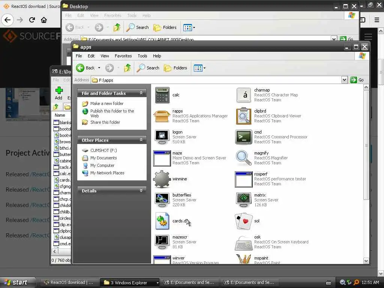The height and width of the screenshot is (288, 384).
Task: Click the magnifier tray icon near clock
Action: click(343, 283)
